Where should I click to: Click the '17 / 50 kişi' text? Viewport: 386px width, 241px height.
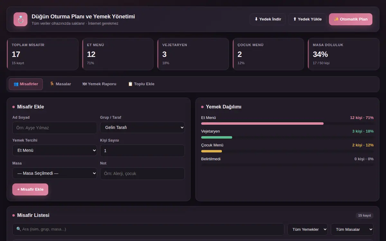(321, 63)
